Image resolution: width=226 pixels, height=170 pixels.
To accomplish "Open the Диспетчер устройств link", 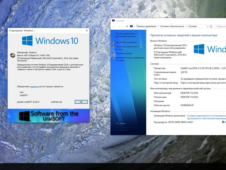I will [126, 42].
